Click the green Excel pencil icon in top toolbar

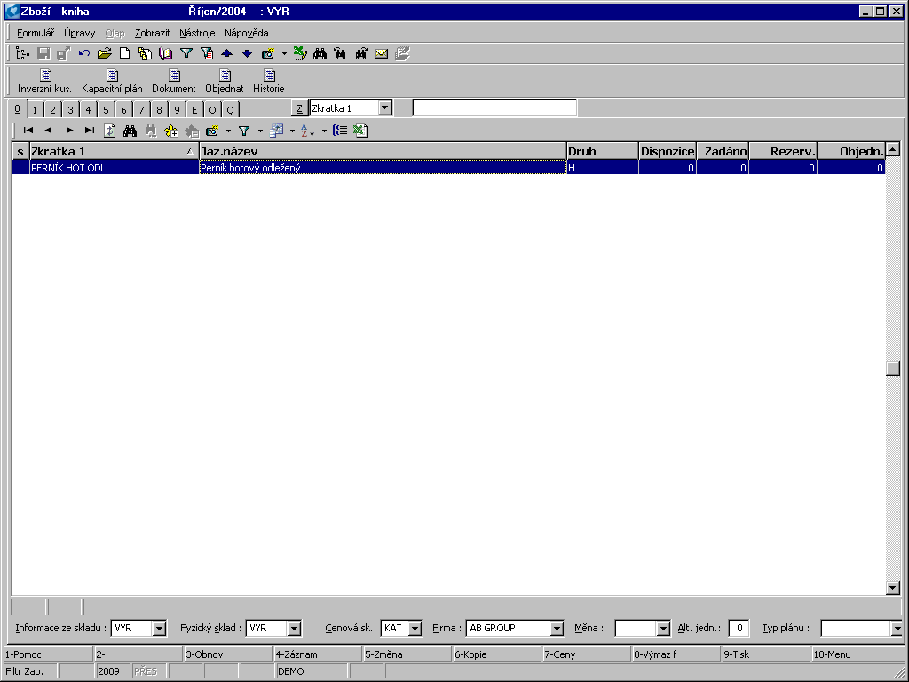pos(300,53)
